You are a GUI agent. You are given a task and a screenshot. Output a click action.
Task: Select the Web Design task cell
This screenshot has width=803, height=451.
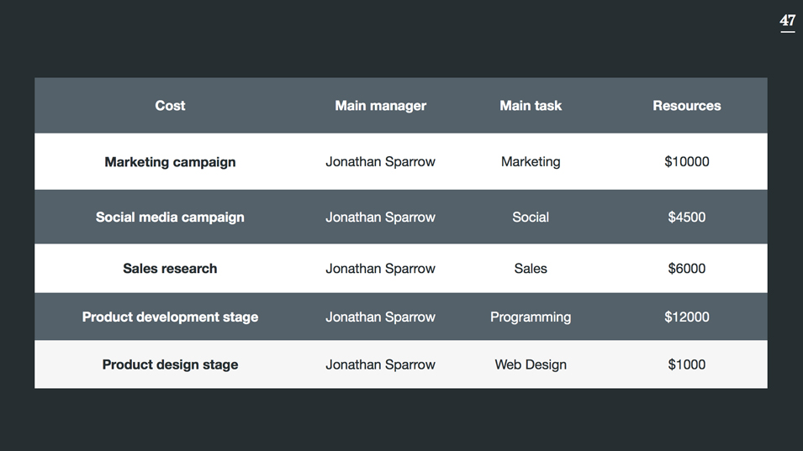click(531, 364)
